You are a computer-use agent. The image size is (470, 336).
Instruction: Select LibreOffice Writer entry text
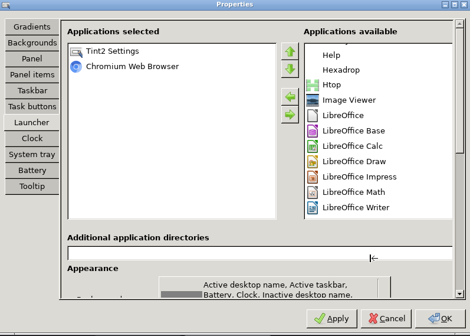click(356, 207)
